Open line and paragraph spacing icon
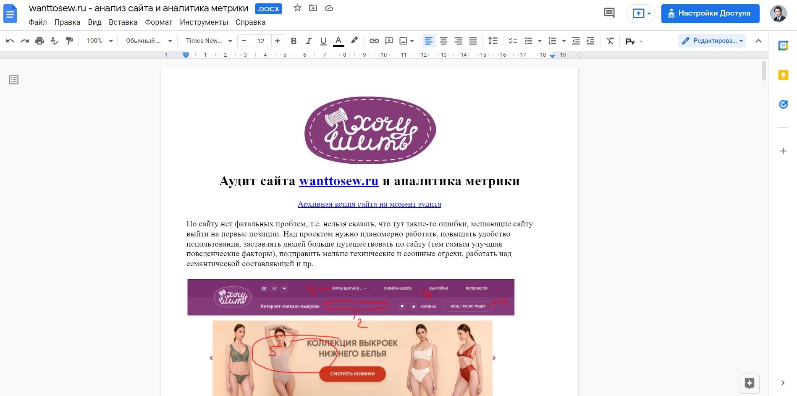This screenshot has height=396, width=797. click(493, 41)
